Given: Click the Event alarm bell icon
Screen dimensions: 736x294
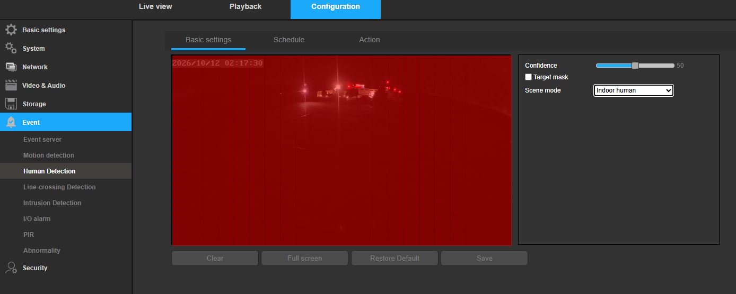Looking at the screenshot, I should [11, 122].
